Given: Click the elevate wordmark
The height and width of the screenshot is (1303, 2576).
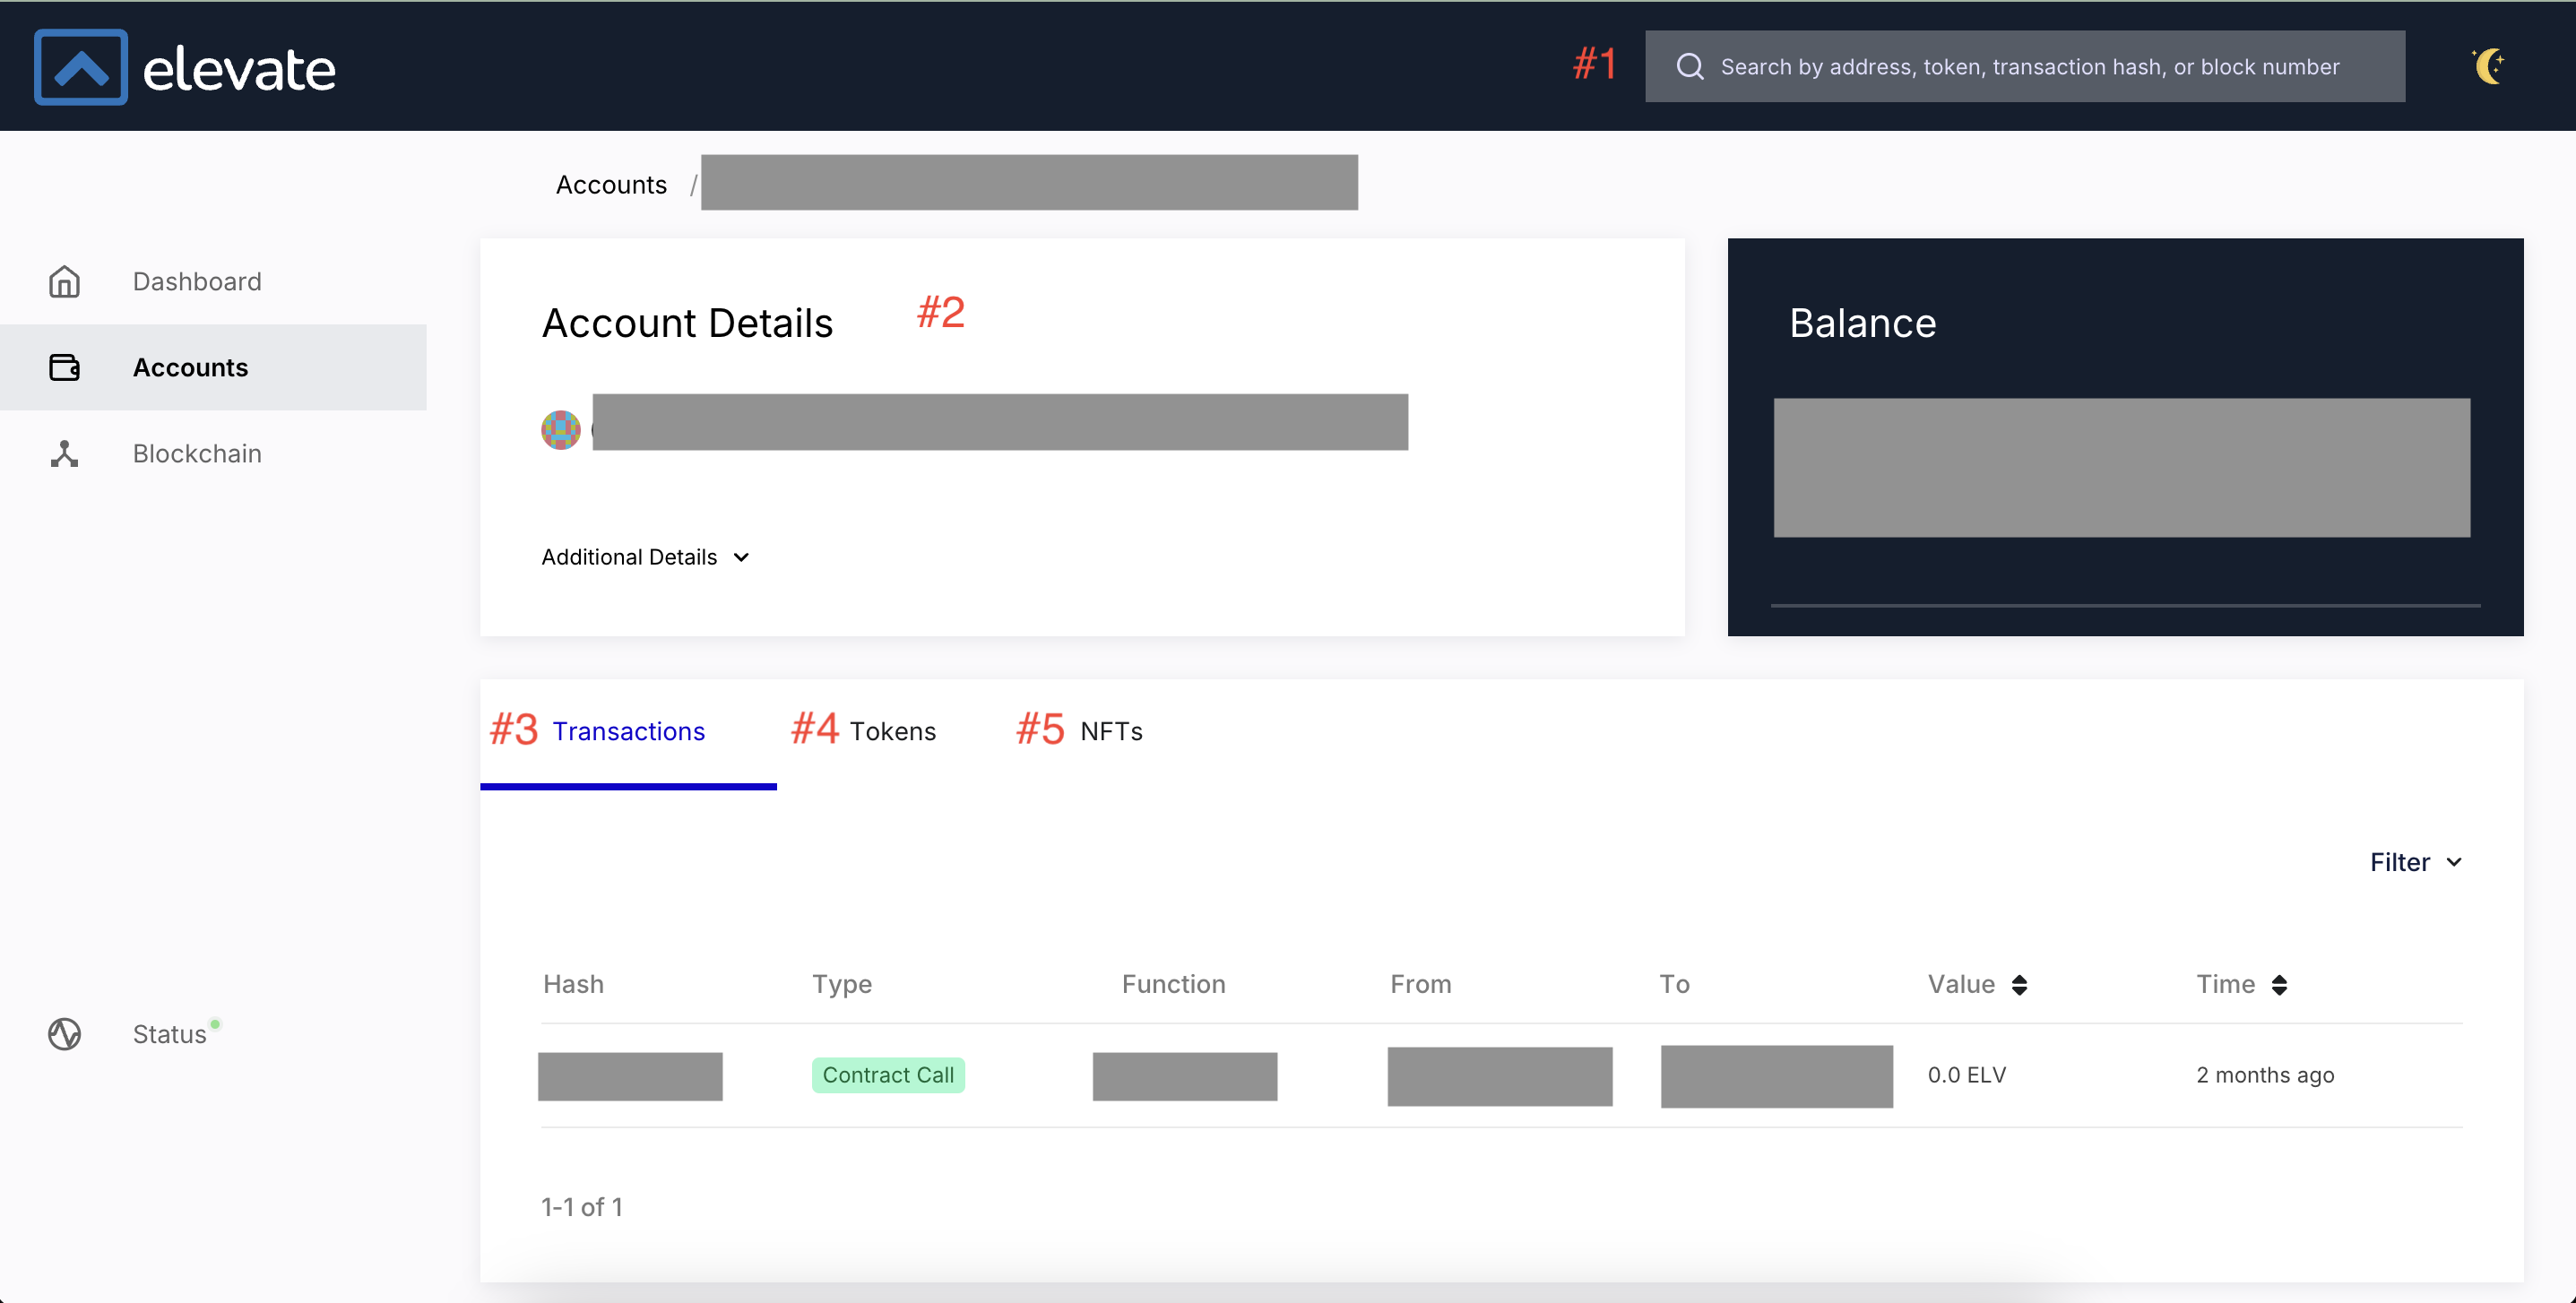Looking at the screenshot, I should point(239,70).
